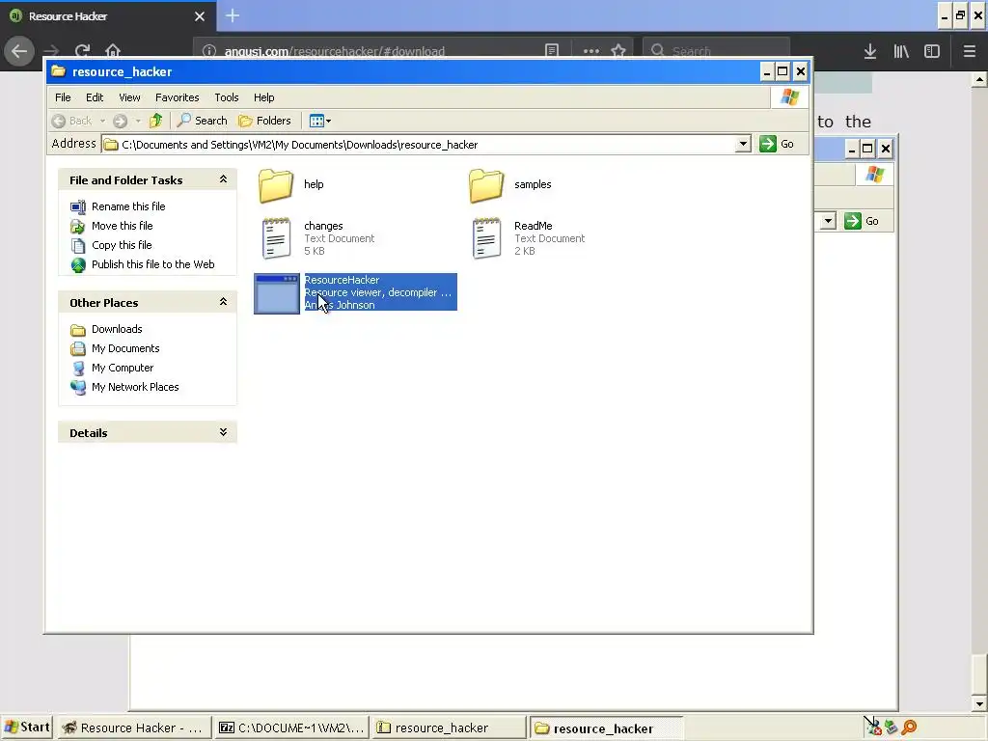
Task: Show the Firefox sidebar icon
Action: pyautogui.click(x=932, y=51)
